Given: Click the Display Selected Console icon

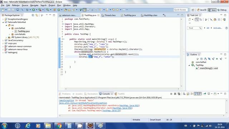Looking at the screenshot, I should (209, 94).
